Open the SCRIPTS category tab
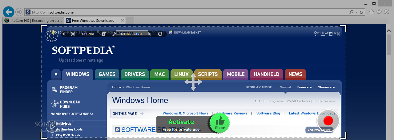The width and height of the screenshot is (394, 140). (x=208, y=74)
